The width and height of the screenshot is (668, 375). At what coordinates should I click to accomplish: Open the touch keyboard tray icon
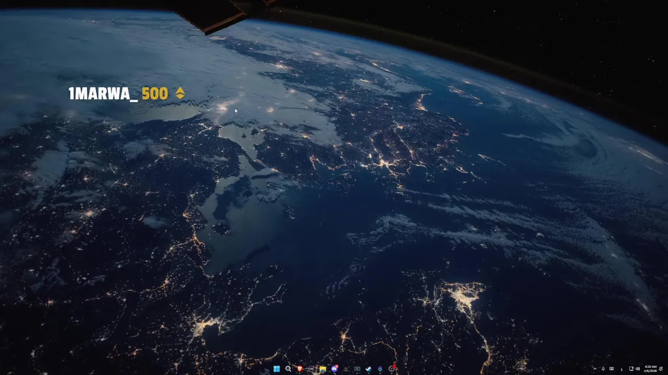coord(612,369)
